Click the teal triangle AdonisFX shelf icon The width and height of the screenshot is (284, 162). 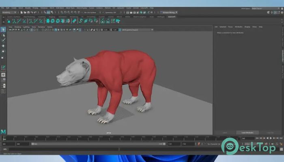[x=9, y=21]
